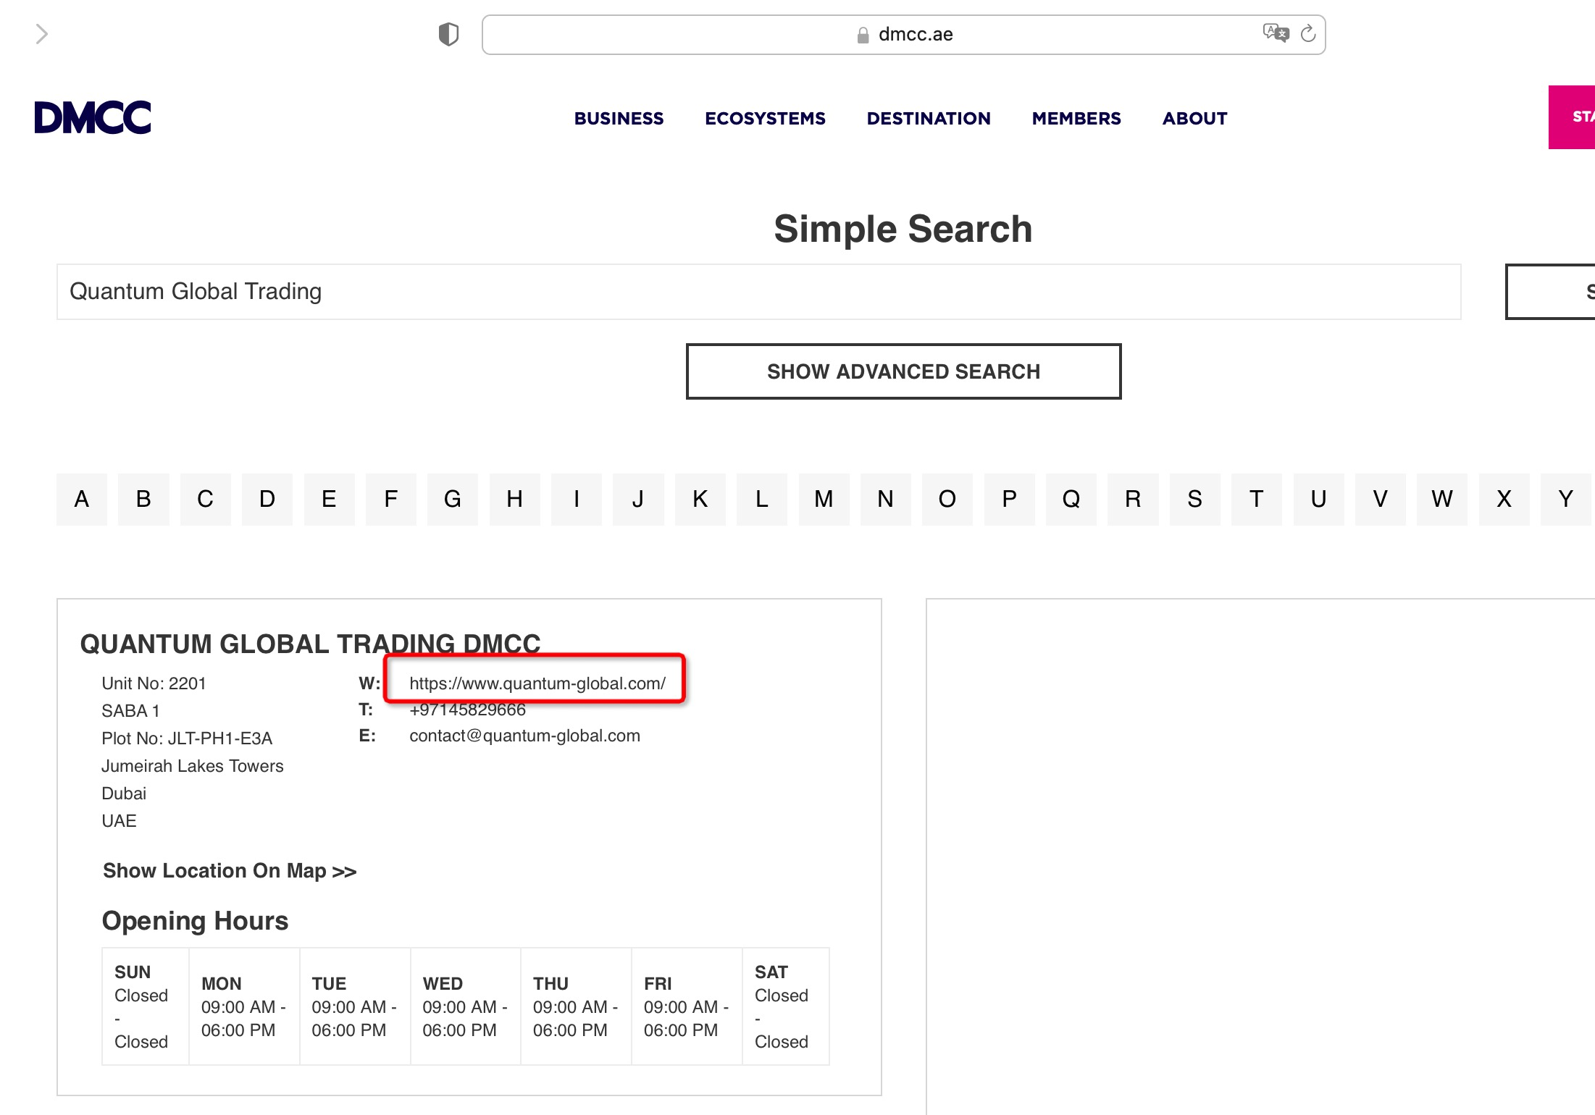
Task: Click the DMCC logo
Action: (93, 117)
